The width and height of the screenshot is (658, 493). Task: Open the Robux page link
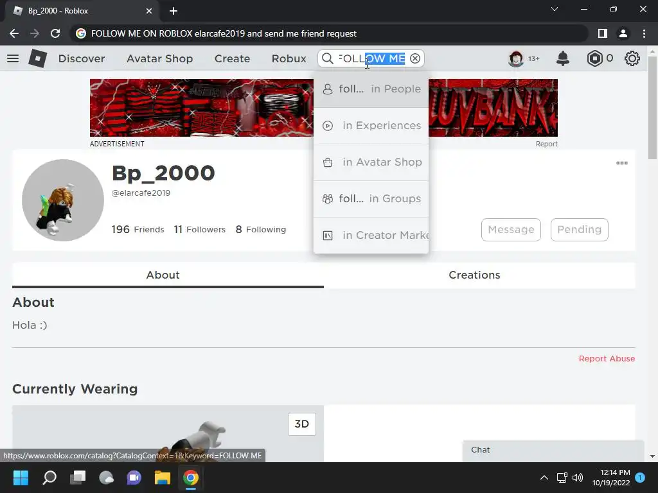289,58
